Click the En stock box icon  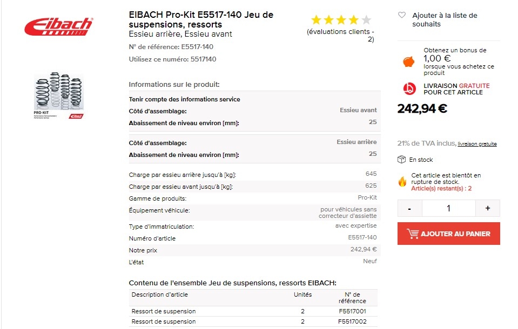(x=401, y=160)
